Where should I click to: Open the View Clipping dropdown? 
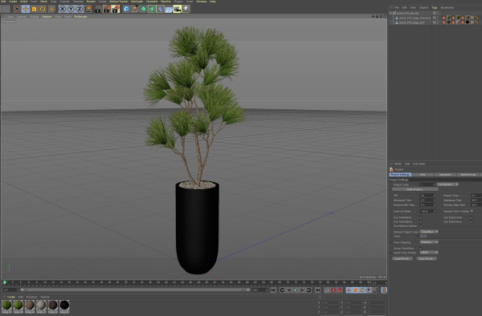(429, 242)
